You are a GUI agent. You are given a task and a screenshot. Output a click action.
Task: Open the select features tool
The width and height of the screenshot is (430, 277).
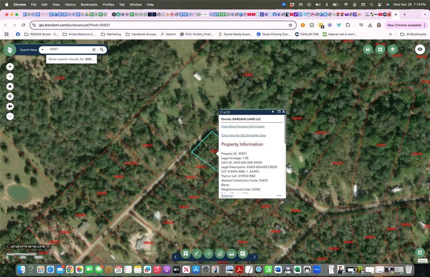tap(208, 254)
